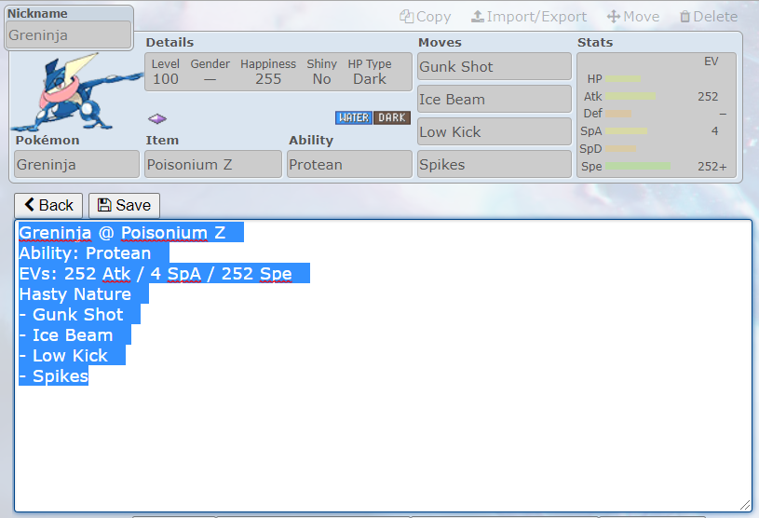Save the imported set
This screenshot has height=518, width=759.
click(x=124, y=205)
